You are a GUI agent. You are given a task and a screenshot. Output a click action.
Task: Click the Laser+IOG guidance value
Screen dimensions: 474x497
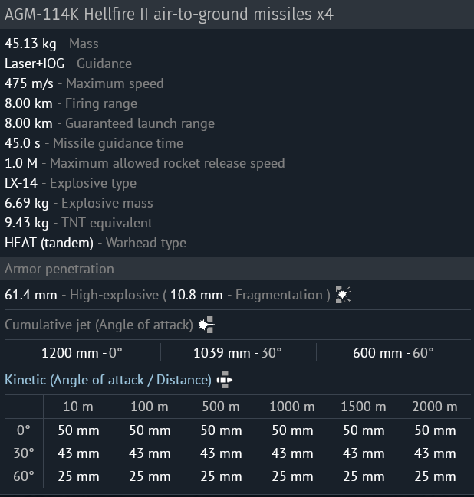35,64
